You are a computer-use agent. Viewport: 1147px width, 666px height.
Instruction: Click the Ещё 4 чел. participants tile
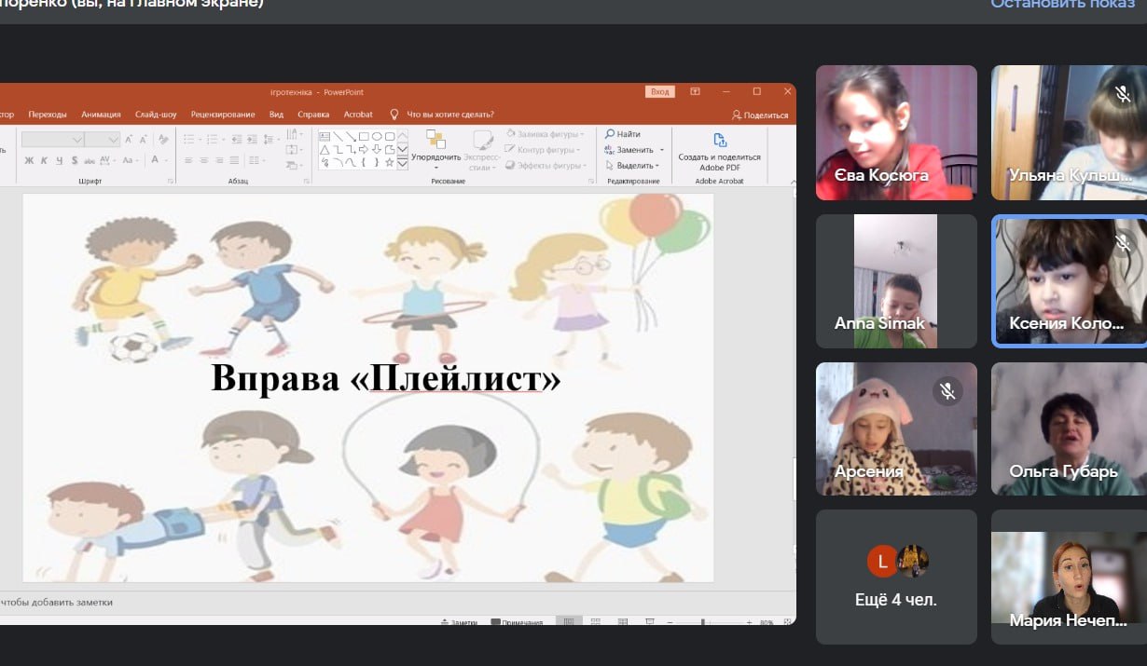(896, 577)
